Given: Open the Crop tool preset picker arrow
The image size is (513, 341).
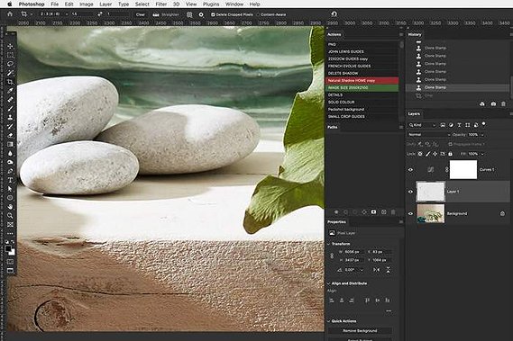Looking at the screenshot, I should [32, 14].
